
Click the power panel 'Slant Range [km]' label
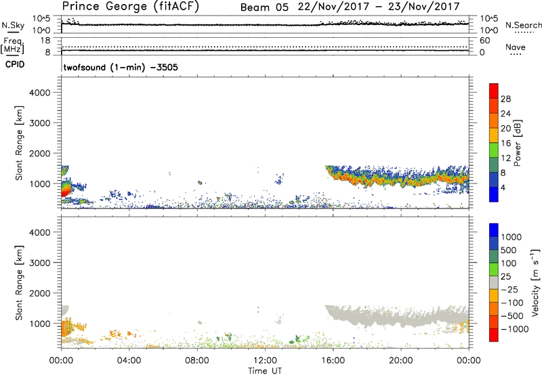[x=19, y=144]
